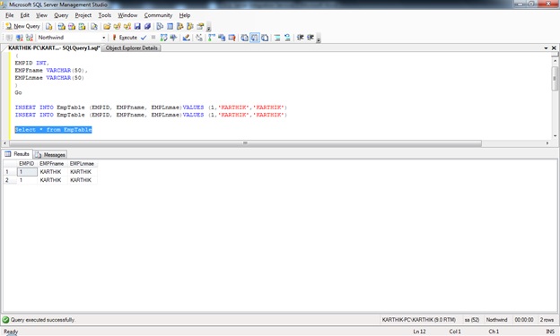
Task: Close the active document tab
Action: tap(554, 48)
